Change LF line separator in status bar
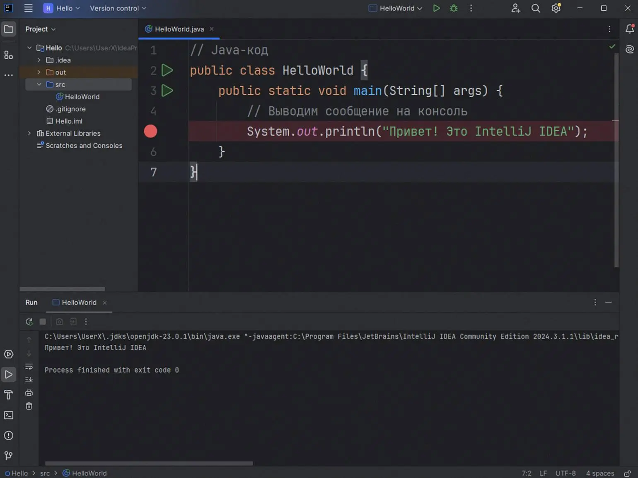This screenshot has height=478, width=638. (x=543, y=473)
